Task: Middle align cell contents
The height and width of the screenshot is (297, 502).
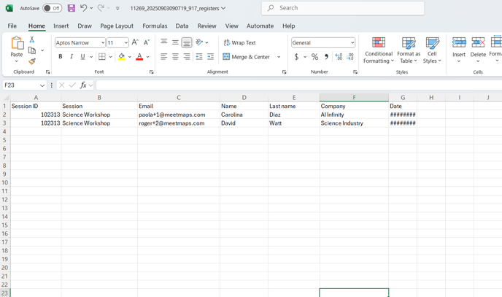Action: pos(175,42)
